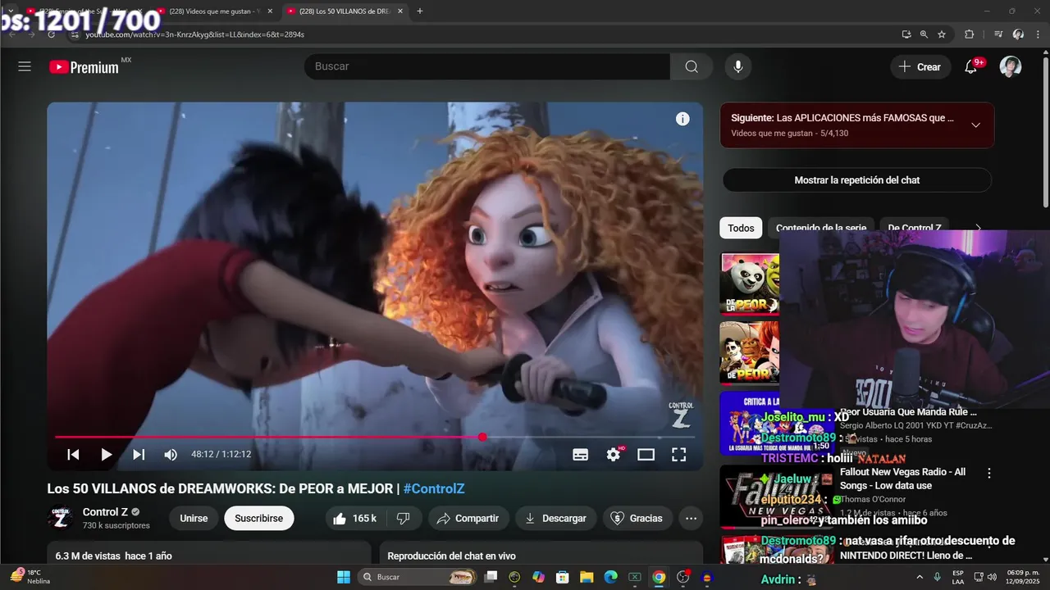Viewport: 1050px width, 590px height.
Task: Open the browser tab search dropdown
Action: click(10, 11)
